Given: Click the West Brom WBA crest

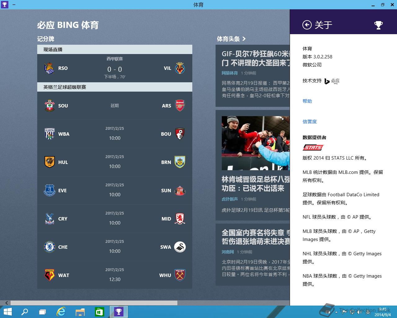Looking at the screenshot, I should pos(50,134).
